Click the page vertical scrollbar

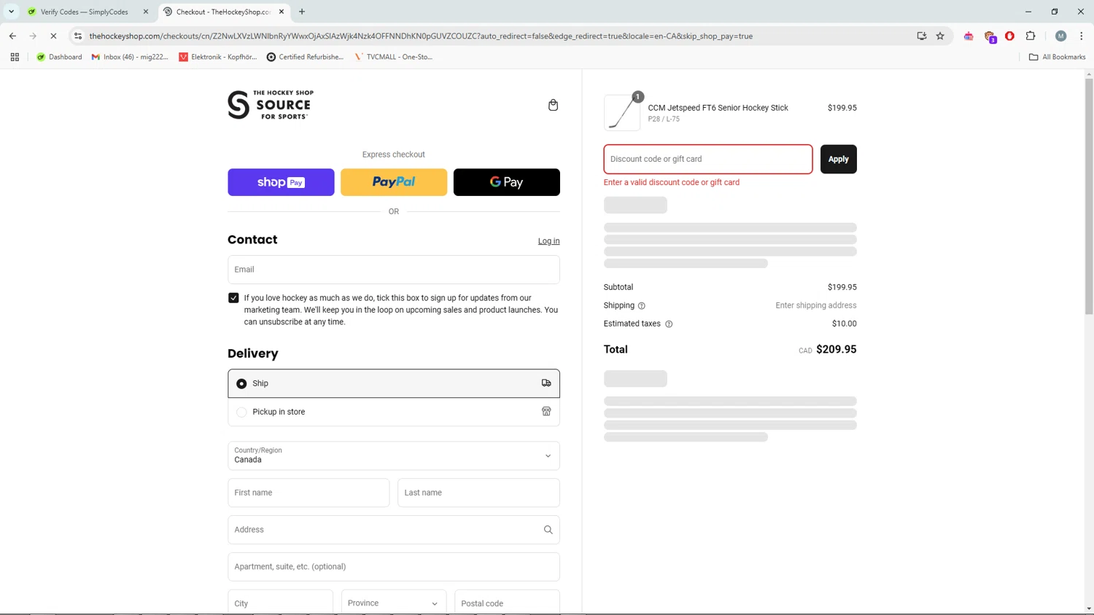click(1089, 197)
